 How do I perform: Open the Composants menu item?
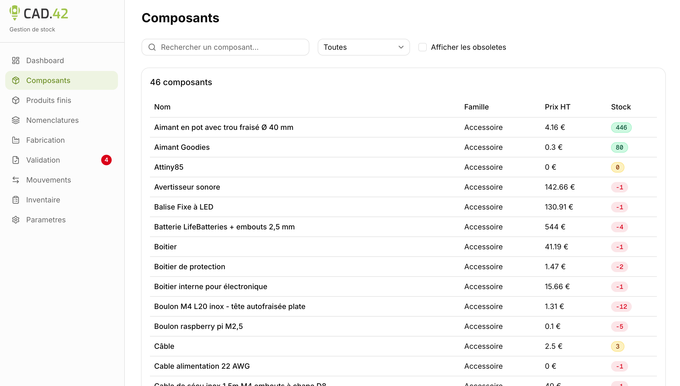(x=62, y=80)
